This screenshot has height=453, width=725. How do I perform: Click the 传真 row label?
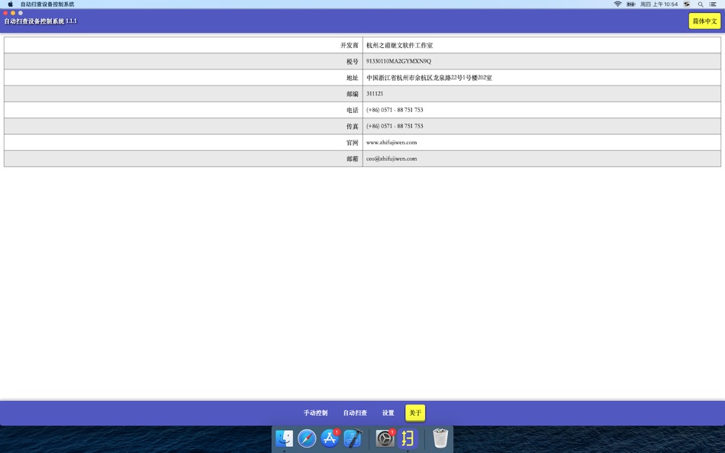[x=353, y=126]
